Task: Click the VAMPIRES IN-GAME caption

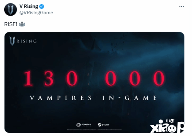Action: (x=93, y=98)
